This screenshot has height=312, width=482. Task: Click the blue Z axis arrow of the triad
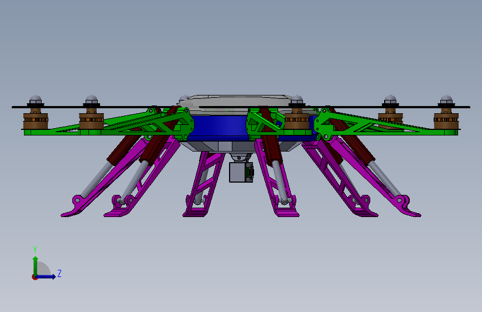coord(46,276)
